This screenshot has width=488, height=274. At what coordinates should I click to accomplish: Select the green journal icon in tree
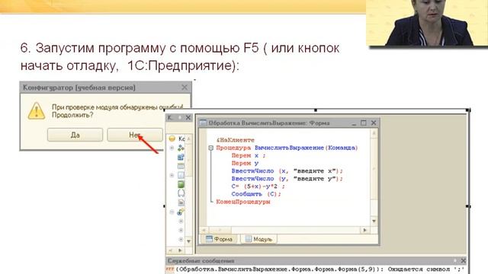point(181,184)
